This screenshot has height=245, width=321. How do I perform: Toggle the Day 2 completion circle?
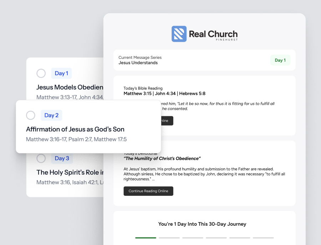(31, 115)
